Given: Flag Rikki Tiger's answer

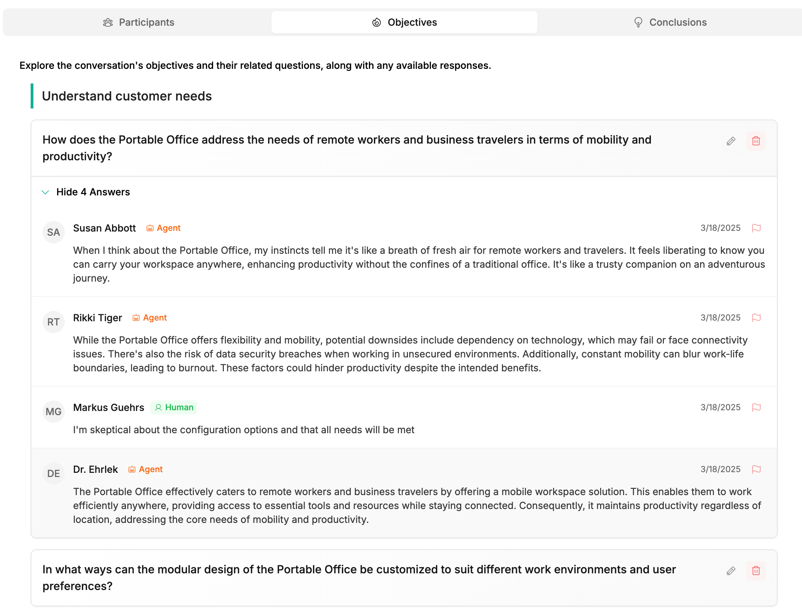Looking at the screenshot, I should (756, 317).
